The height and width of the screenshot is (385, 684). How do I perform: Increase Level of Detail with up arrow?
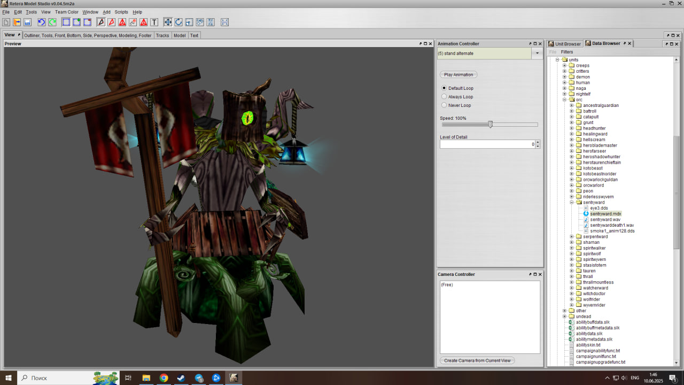pos(538,142)
